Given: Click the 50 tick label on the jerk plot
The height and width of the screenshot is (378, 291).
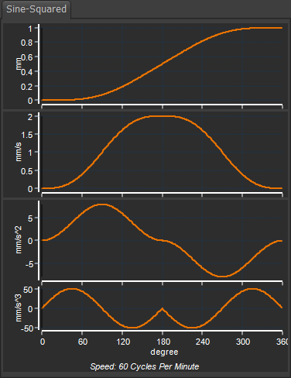Looking at the screenshot, I should (28, 290).
